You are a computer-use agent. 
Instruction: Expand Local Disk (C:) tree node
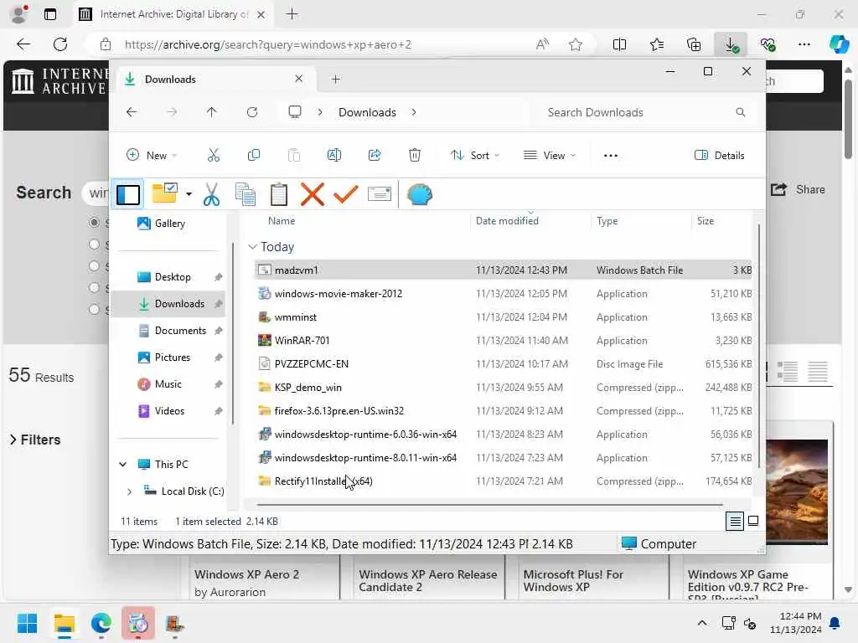pos(129,491)
